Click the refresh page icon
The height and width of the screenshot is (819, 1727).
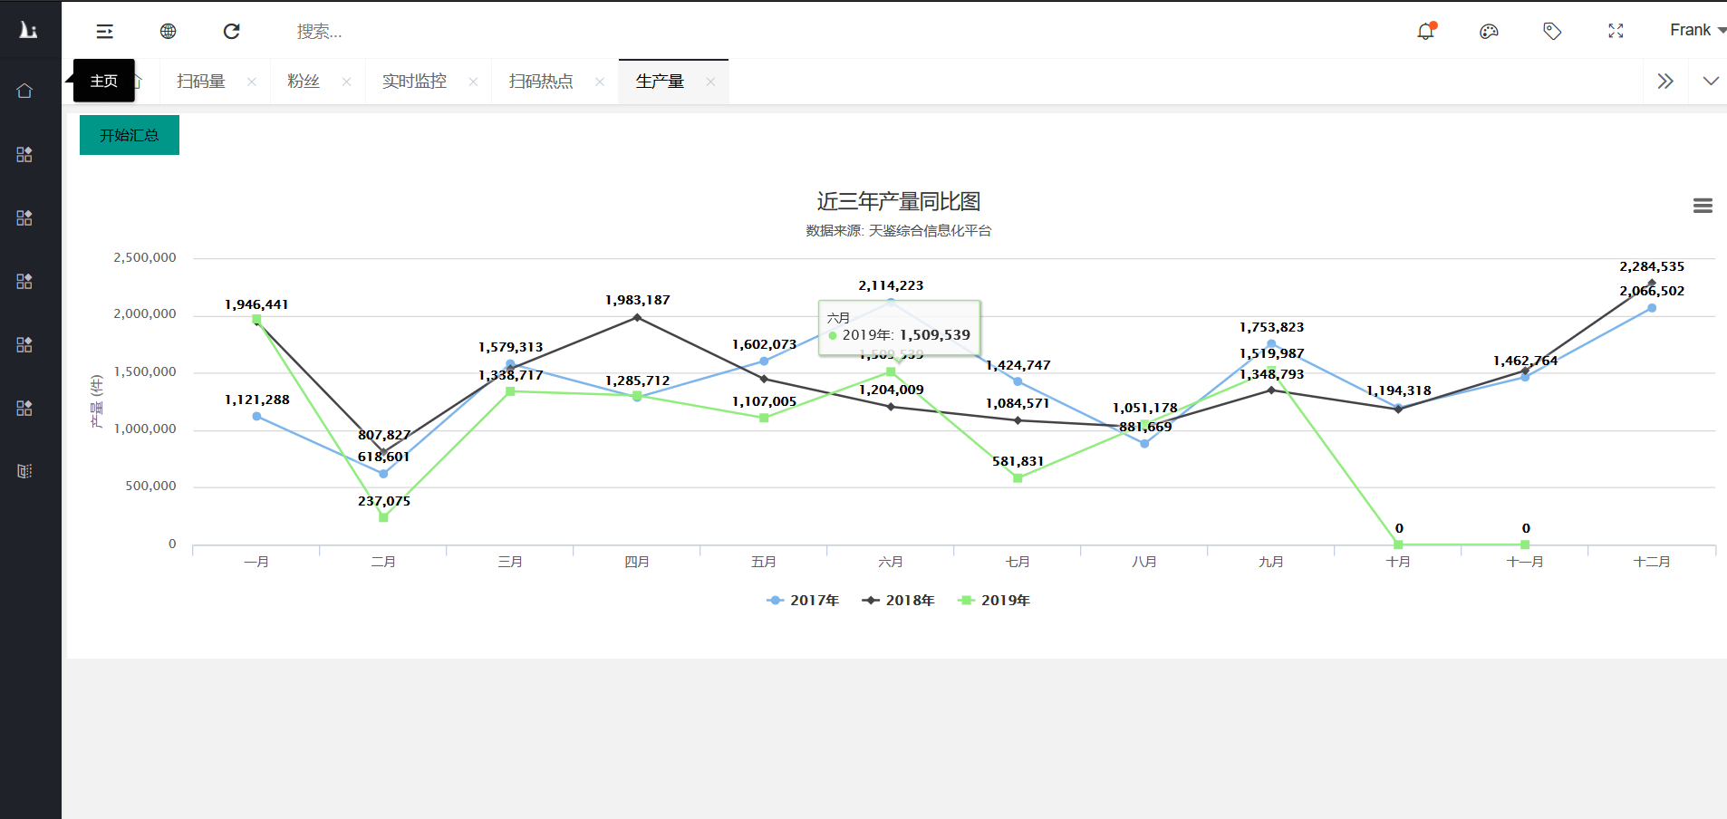tap(232, 32)
